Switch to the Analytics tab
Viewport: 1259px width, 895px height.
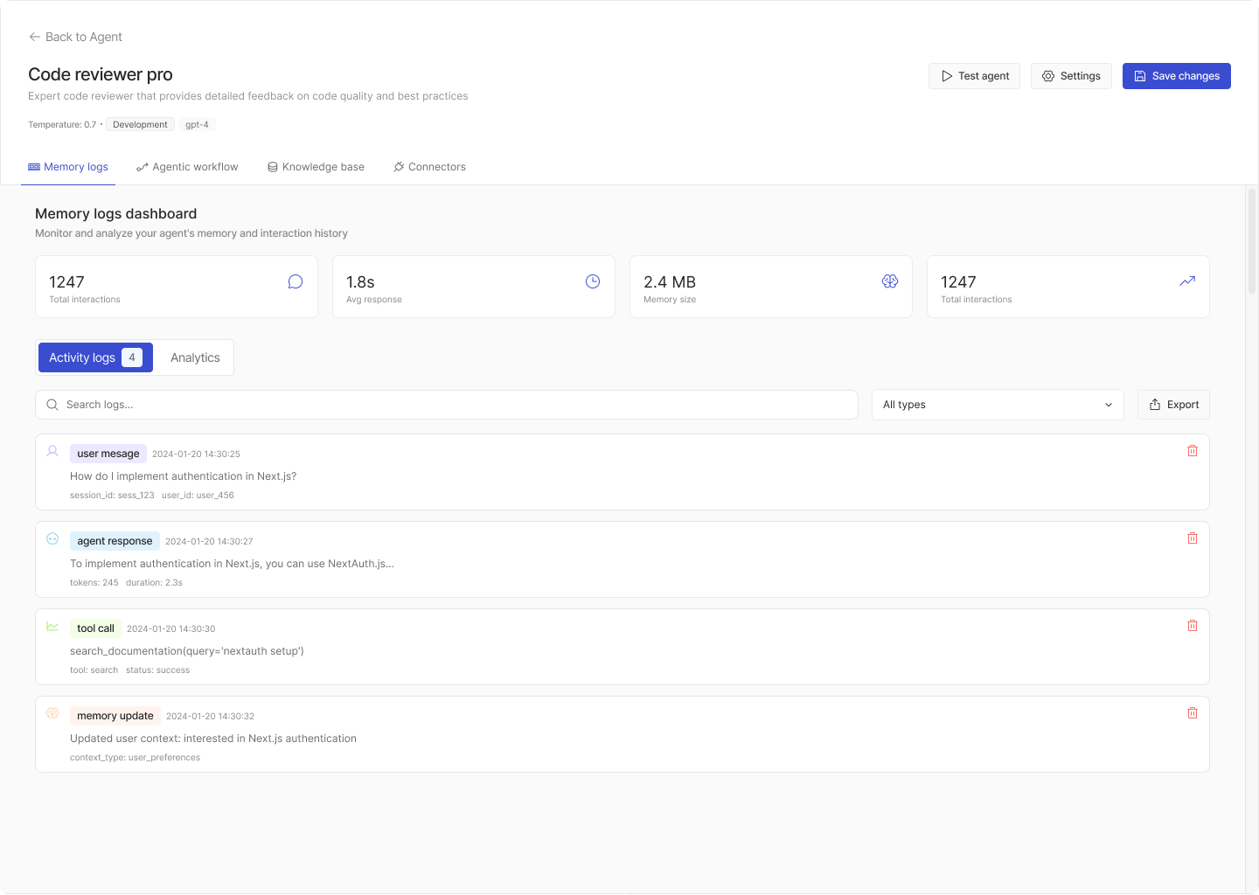195,357
